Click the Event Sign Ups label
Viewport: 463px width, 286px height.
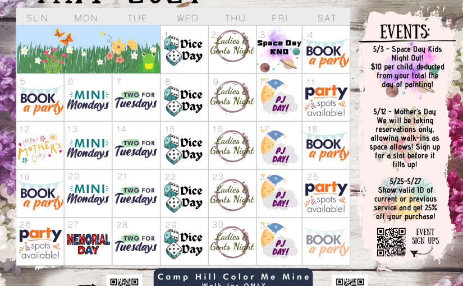pyautogui.click(x=425, y=237)
